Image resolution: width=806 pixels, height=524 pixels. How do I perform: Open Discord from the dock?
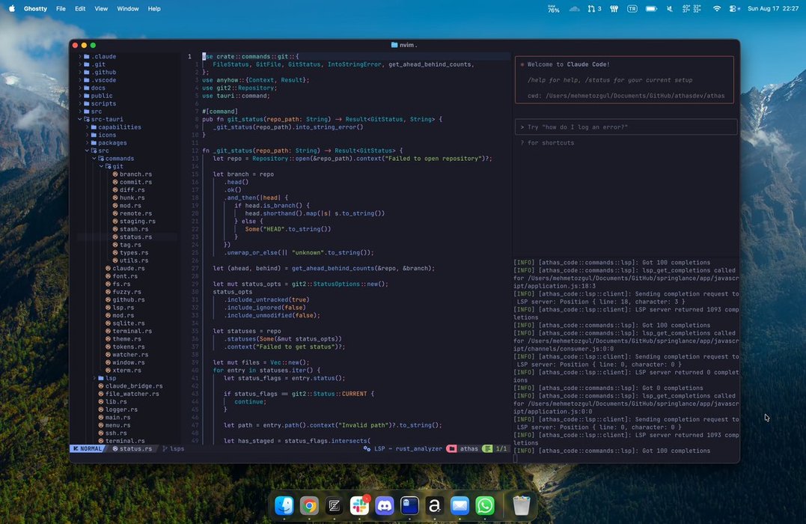tap(384, 506)
